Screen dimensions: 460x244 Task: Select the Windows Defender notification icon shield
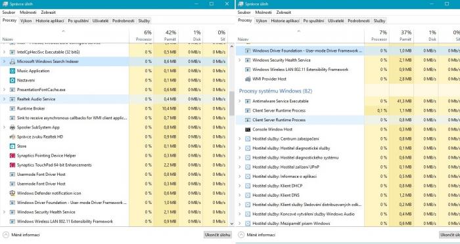pyautogui.click(x=12, y=193)
